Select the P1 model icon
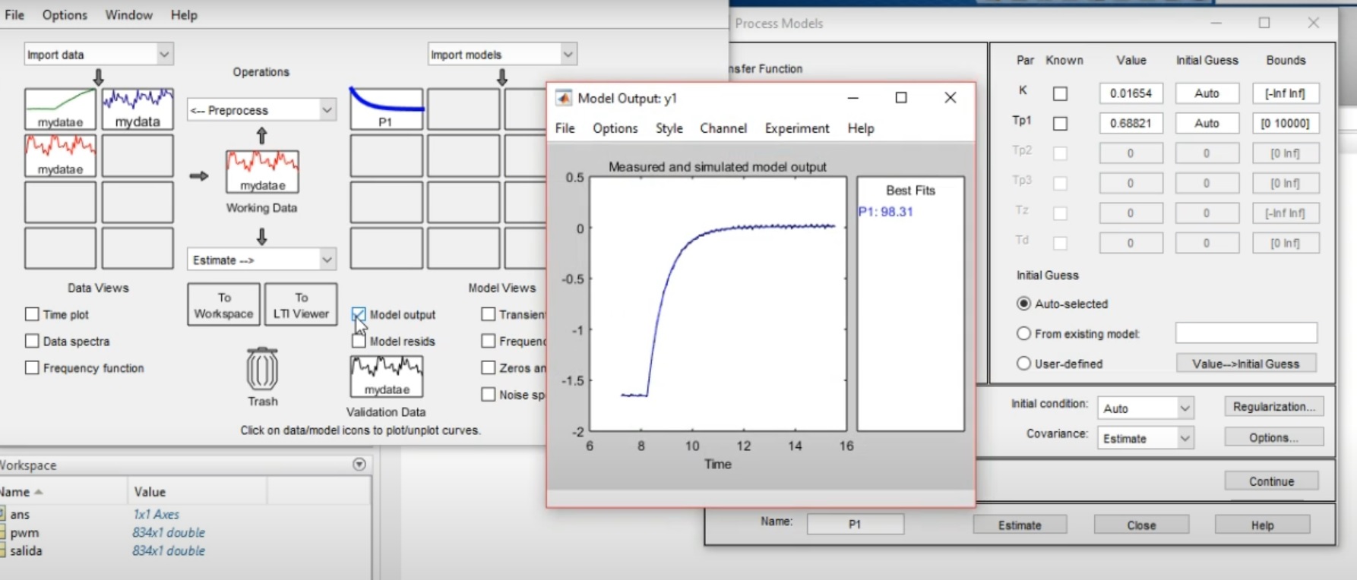The image size is (1357, 580). (x=386, y=109)
